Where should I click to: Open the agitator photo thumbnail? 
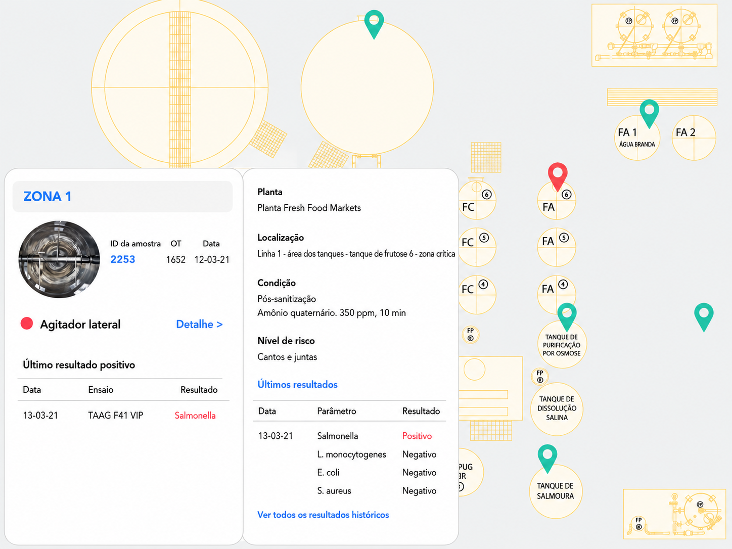59,260
